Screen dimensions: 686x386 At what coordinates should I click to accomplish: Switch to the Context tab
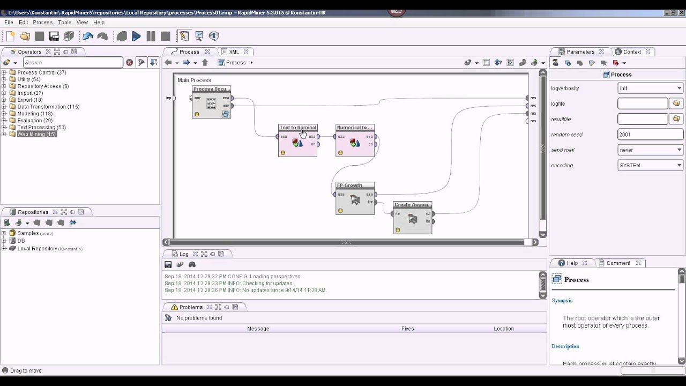pos(632,52)
